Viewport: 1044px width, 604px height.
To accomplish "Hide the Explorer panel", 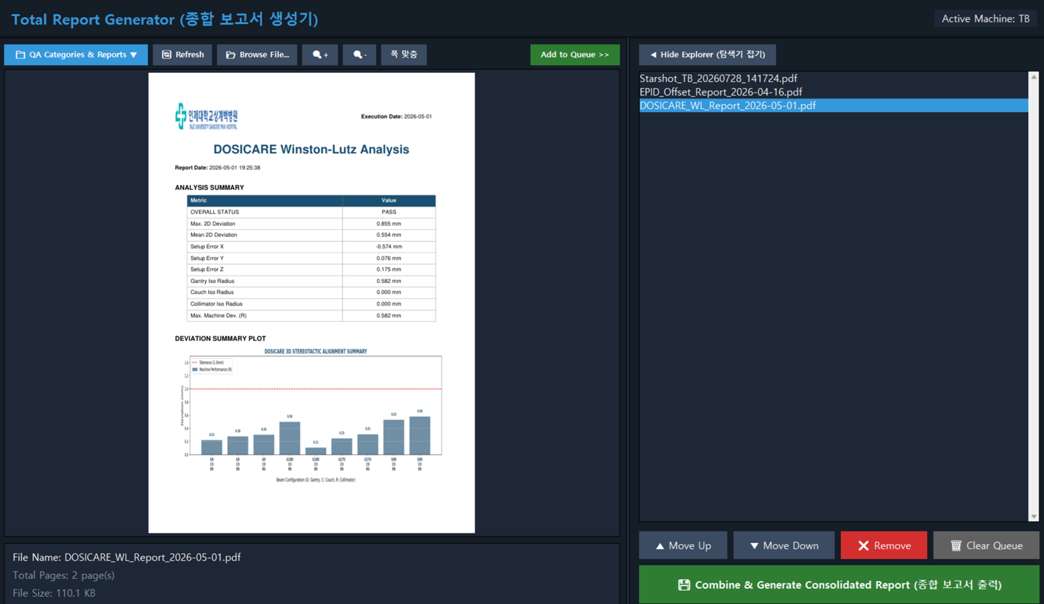I will [x=707, y=55].
